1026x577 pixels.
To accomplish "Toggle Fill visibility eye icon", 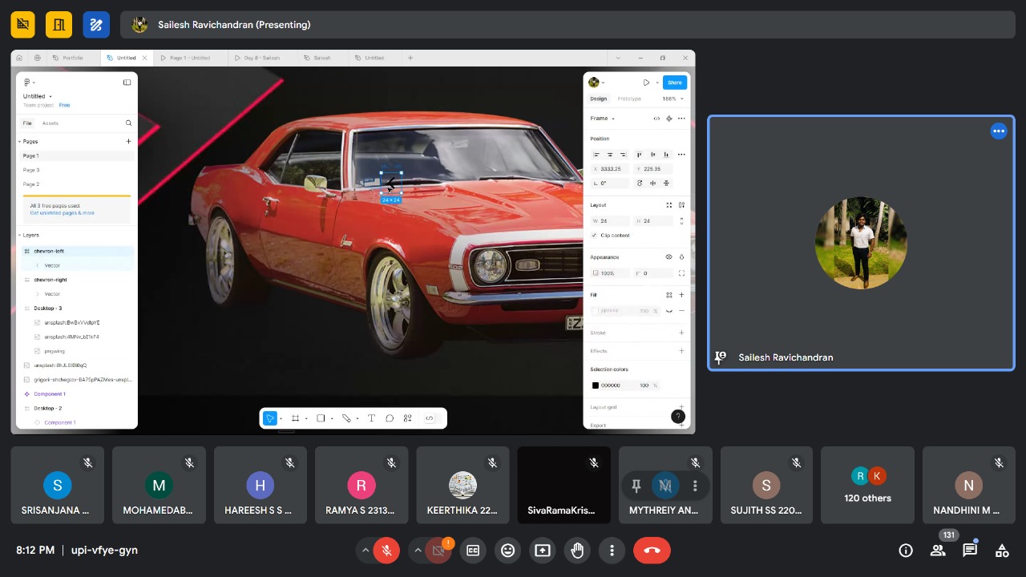I will [x=669, y=311].
